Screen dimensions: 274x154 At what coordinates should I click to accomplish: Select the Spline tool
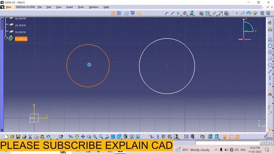[x=270, y=59]
